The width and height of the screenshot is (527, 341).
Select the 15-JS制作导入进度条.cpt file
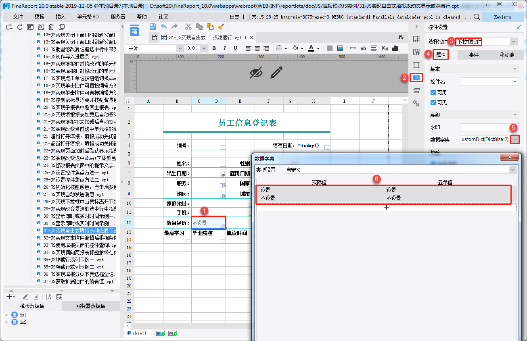[71, 56]
